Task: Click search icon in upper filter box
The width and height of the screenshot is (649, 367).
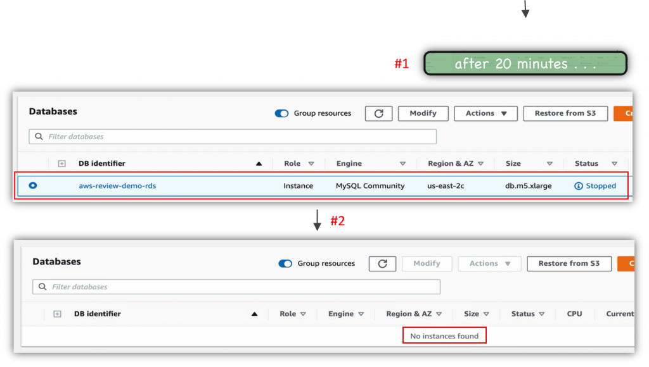Action: coord(39,137)
